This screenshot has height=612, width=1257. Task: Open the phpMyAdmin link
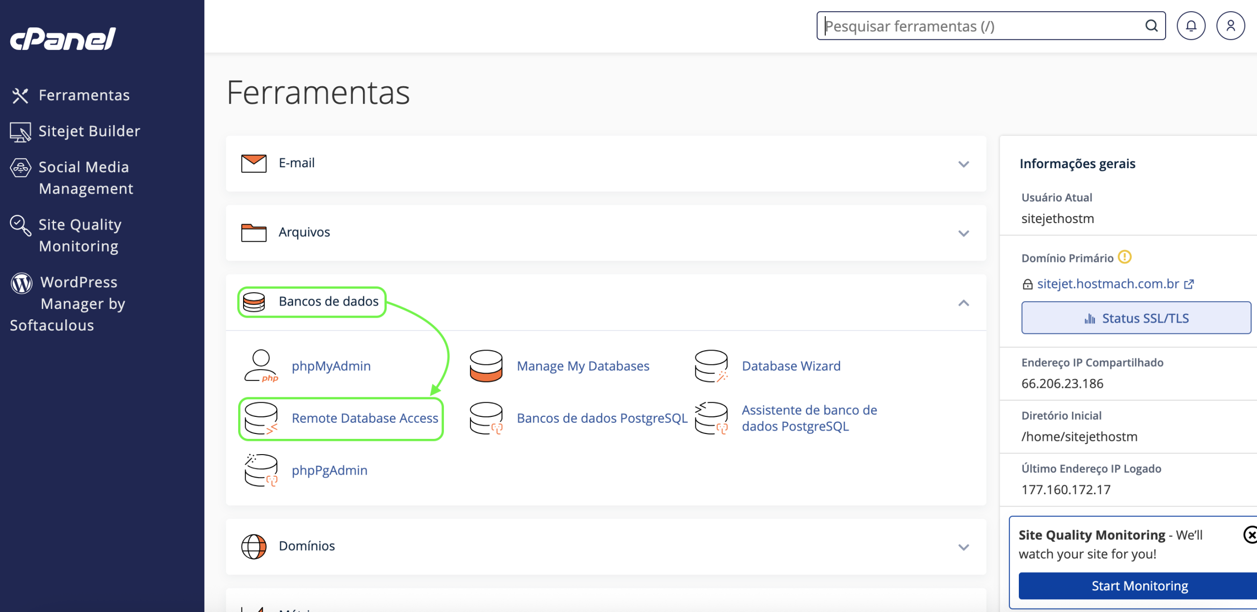pyautogui.click(x=331, y=366)
